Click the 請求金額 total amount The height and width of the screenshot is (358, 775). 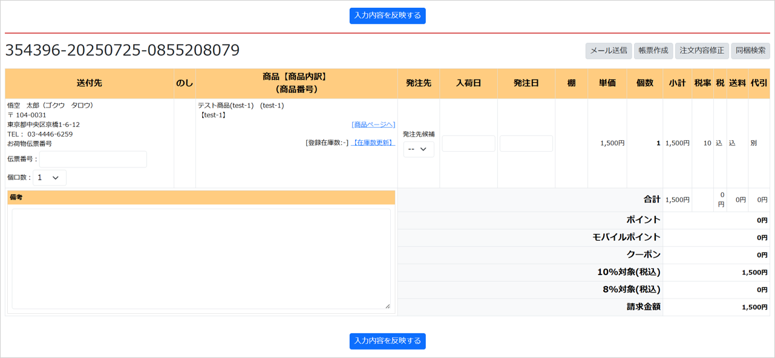754,307
